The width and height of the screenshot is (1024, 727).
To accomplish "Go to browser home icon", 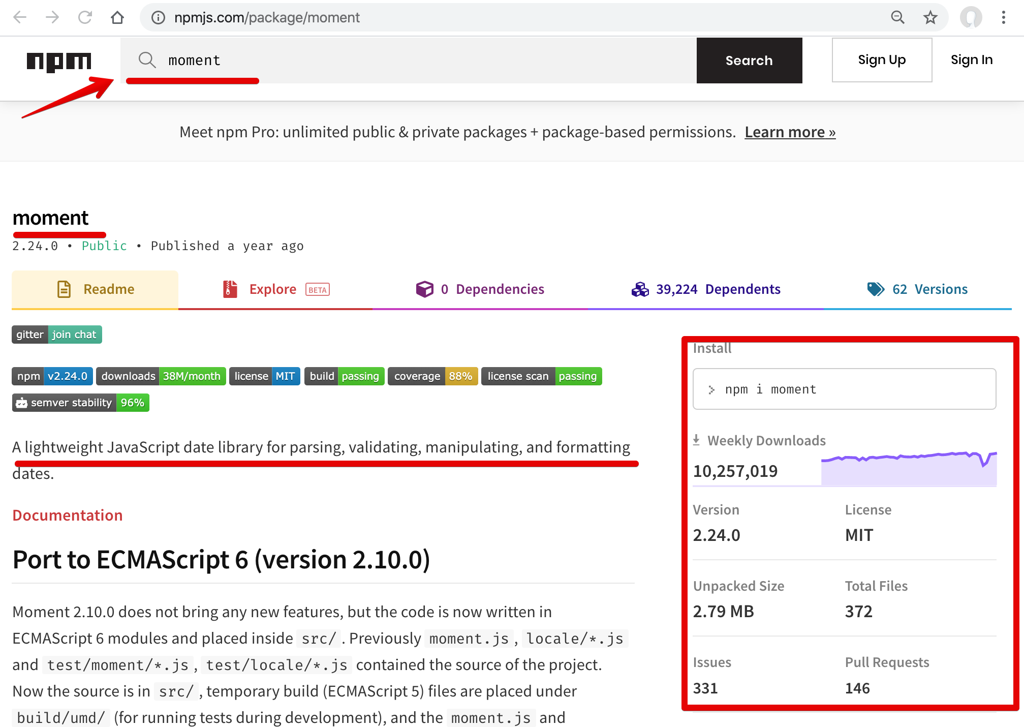I will coord(117,18).
